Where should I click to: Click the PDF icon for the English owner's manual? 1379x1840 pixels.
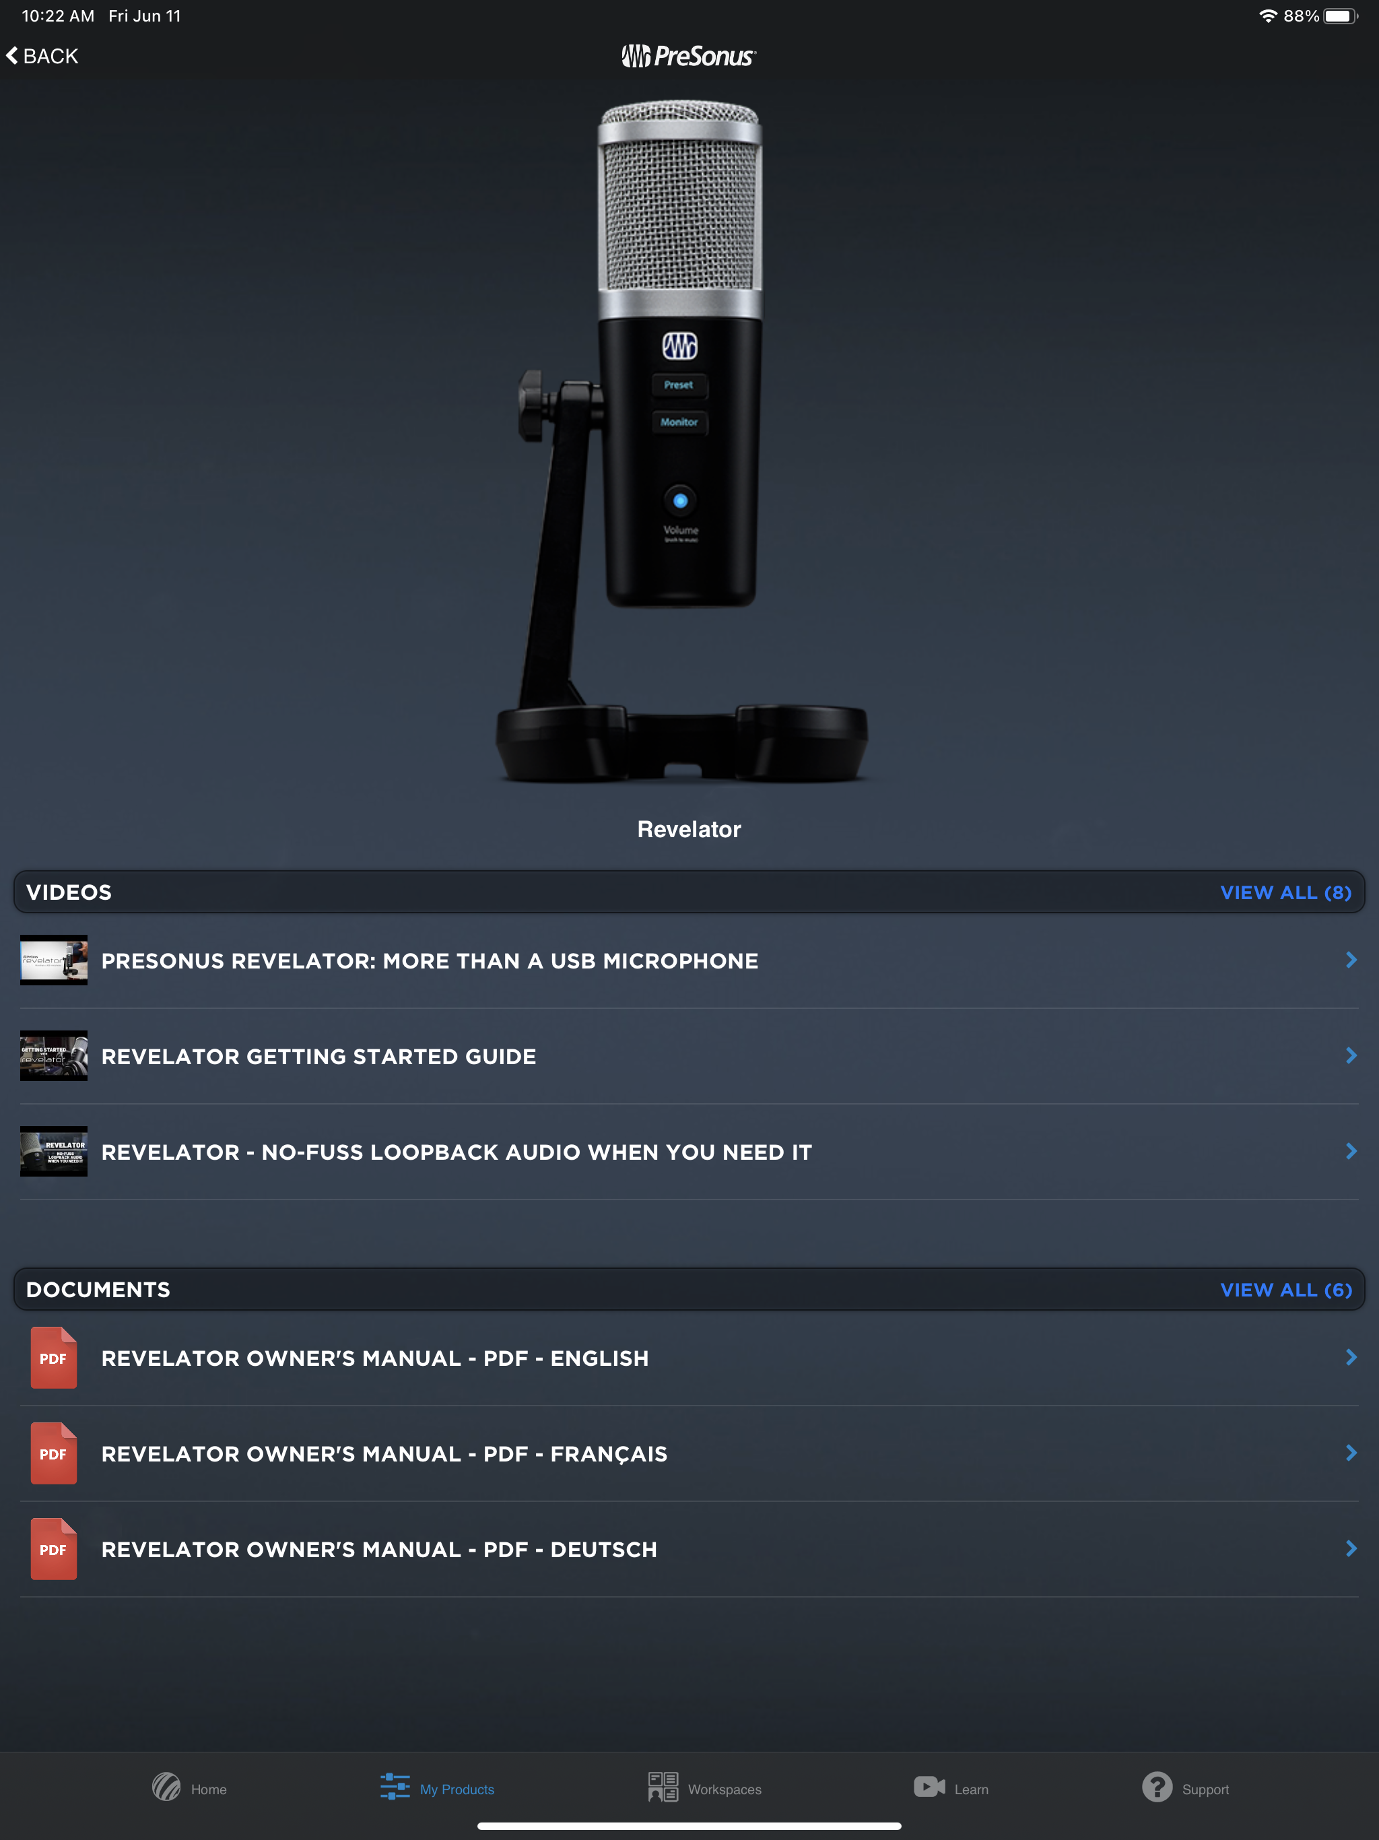click(x=53, y=1358)
